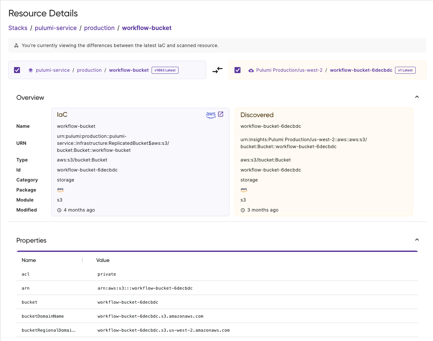Open pulumi-service link in the IaC selector
Image resolution: width=433 pixels, height=341 pixels.
coord(53,70)
